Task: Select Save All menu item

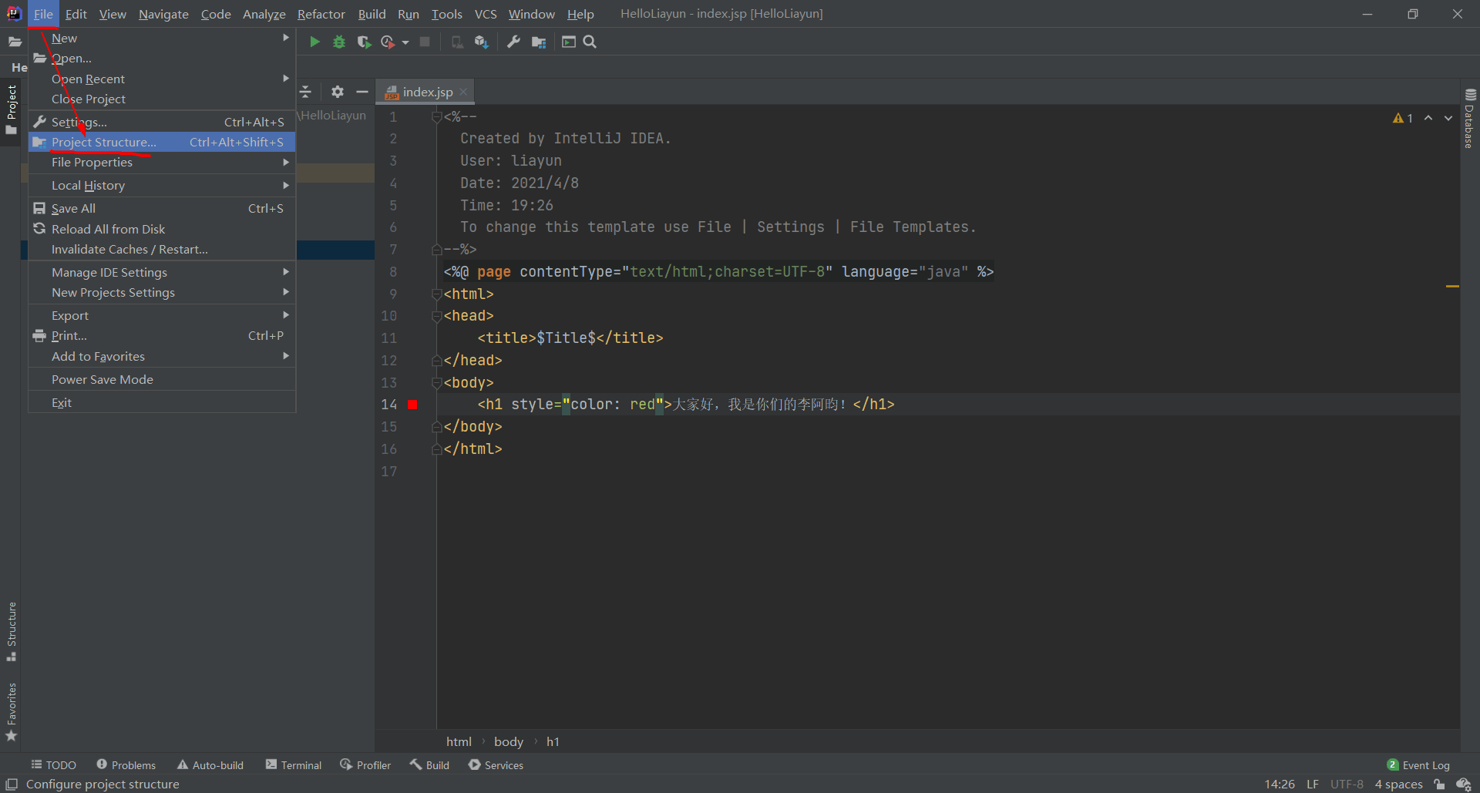Action: point(162,209)
